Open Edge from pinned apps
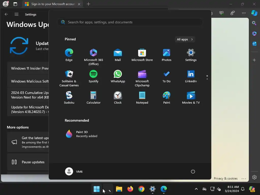The height and width of the screenshot is (195, 260). 69,55
